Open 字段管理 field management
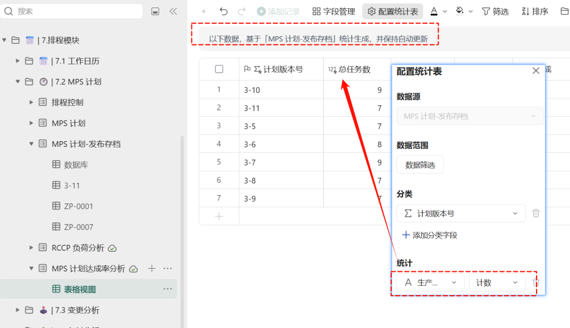This screenshot has width=570, height=328. [334, 12]
